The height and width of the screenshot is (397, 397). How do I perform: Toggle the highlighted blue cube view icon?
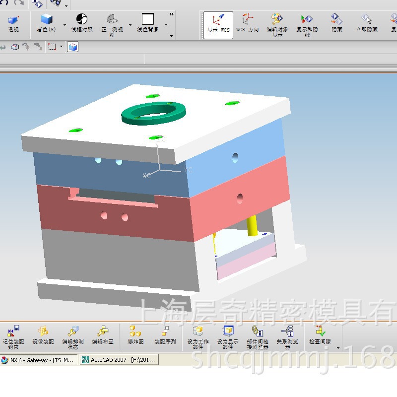coord(72,47)
